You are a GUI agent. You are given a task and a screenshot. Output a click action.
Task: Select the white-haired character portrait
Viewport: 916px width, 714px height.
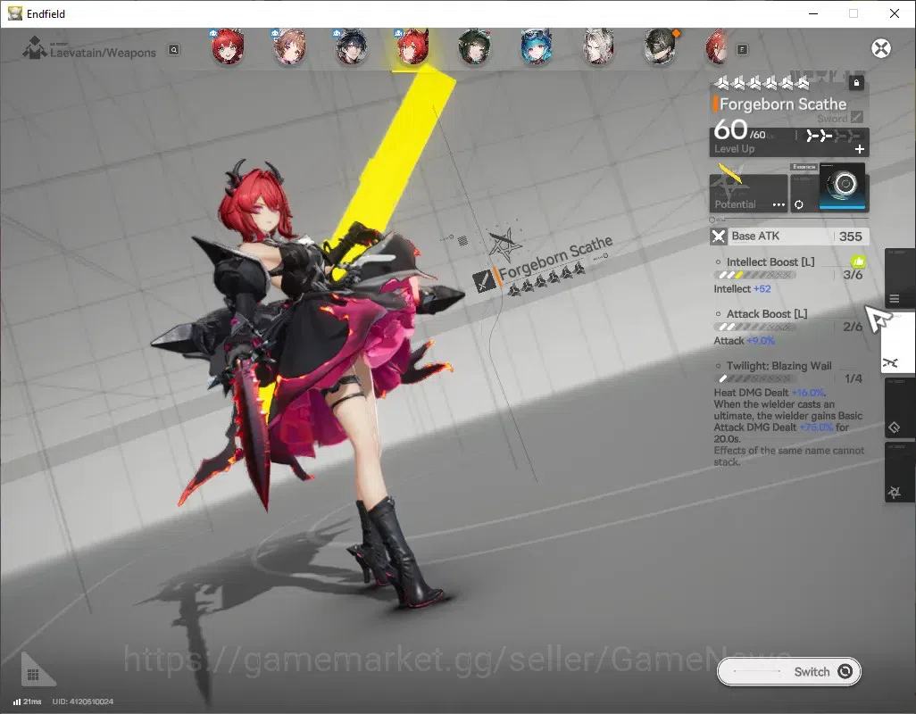pos(598,47)
